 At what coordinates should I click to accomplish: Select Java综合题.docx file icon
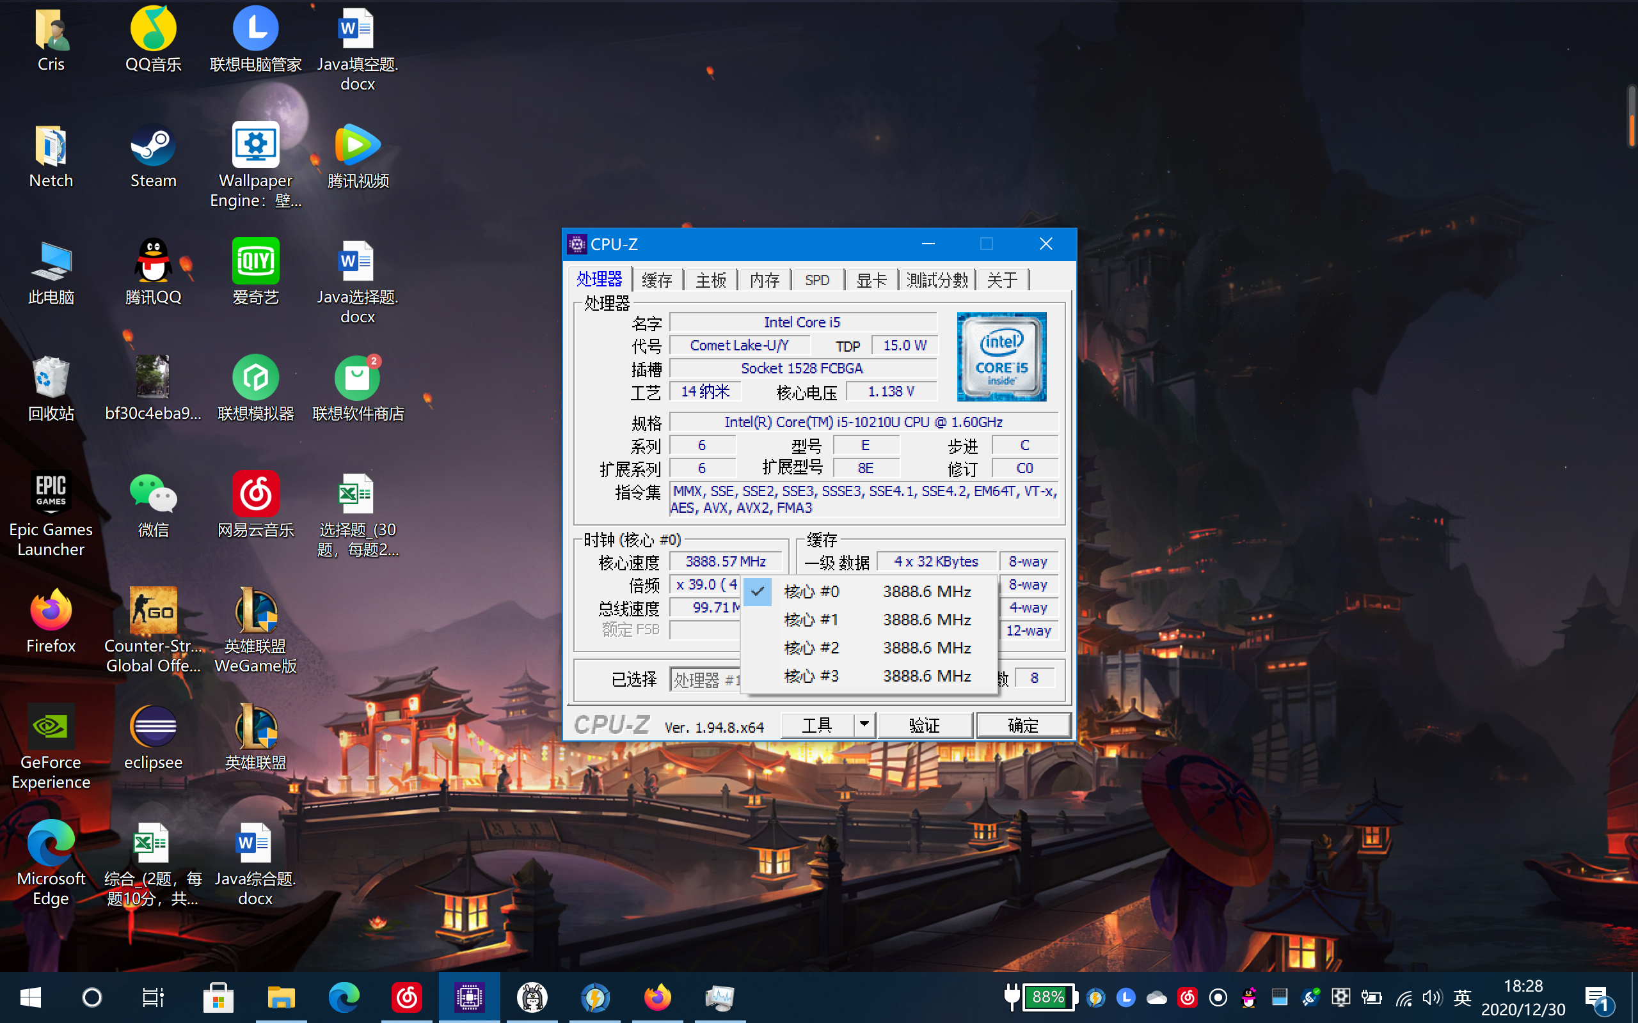click(255, 843)
